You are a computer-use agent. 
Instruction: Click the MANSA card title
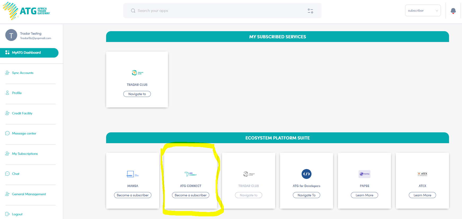pos(133,186)
